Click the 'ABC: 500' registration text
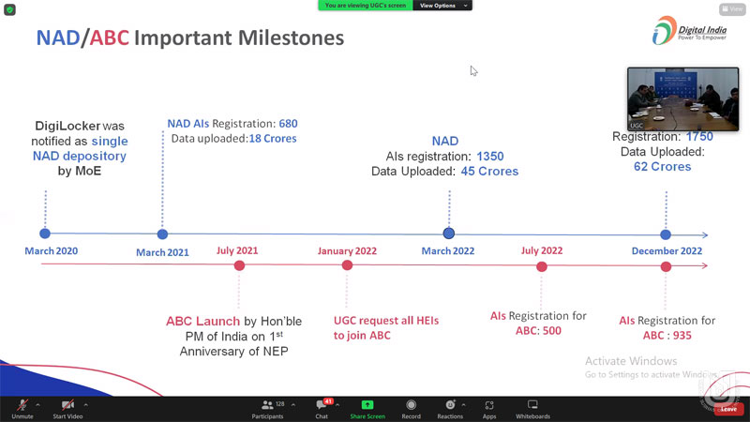Image resolution: width=750 pixels, height=422 pixels. (538, 331)
